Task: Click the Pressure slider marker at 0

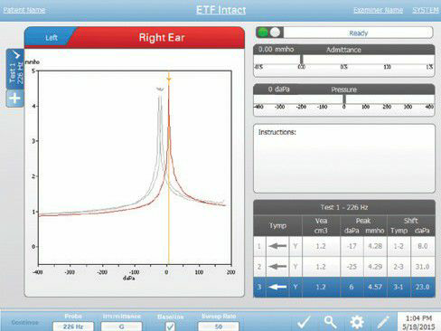Action: pyautogui.click(x=344, y=99)
